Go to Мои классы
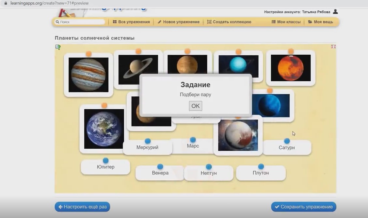 click(x=286, y=22)
